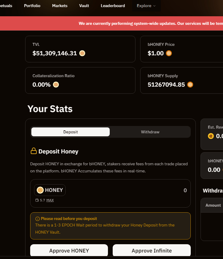Click the coin icon next to bHONEY Supply
This screenshot has height=259, width=223.
[x=190, y=85]
